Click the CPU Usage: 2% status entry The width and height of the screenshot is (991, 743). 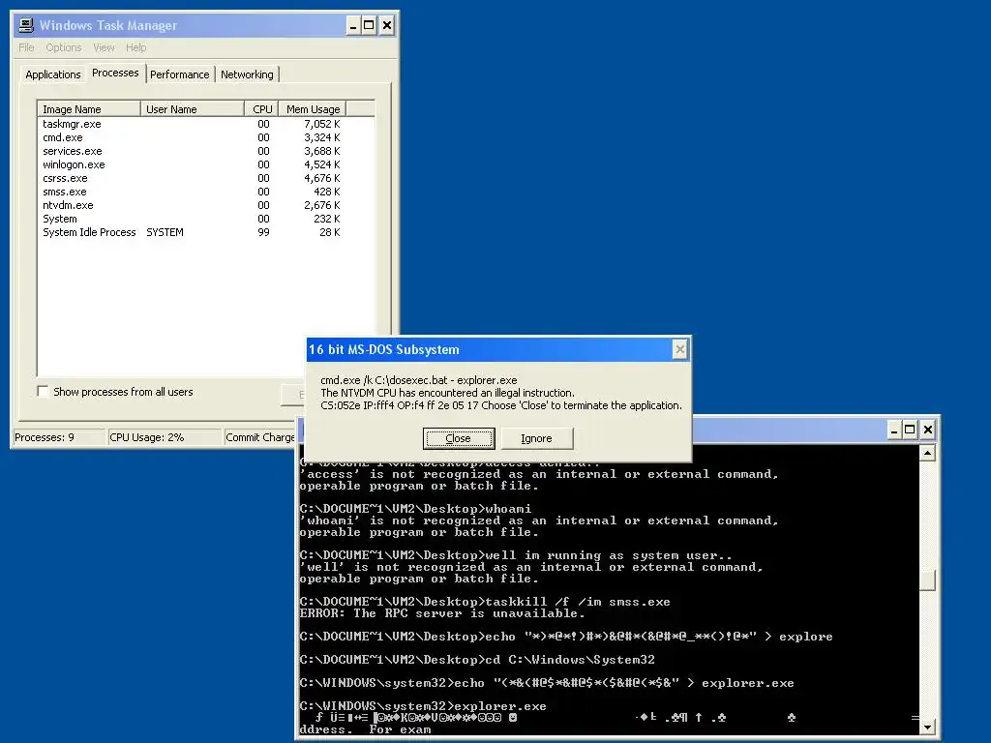click(x=165, y=437)
